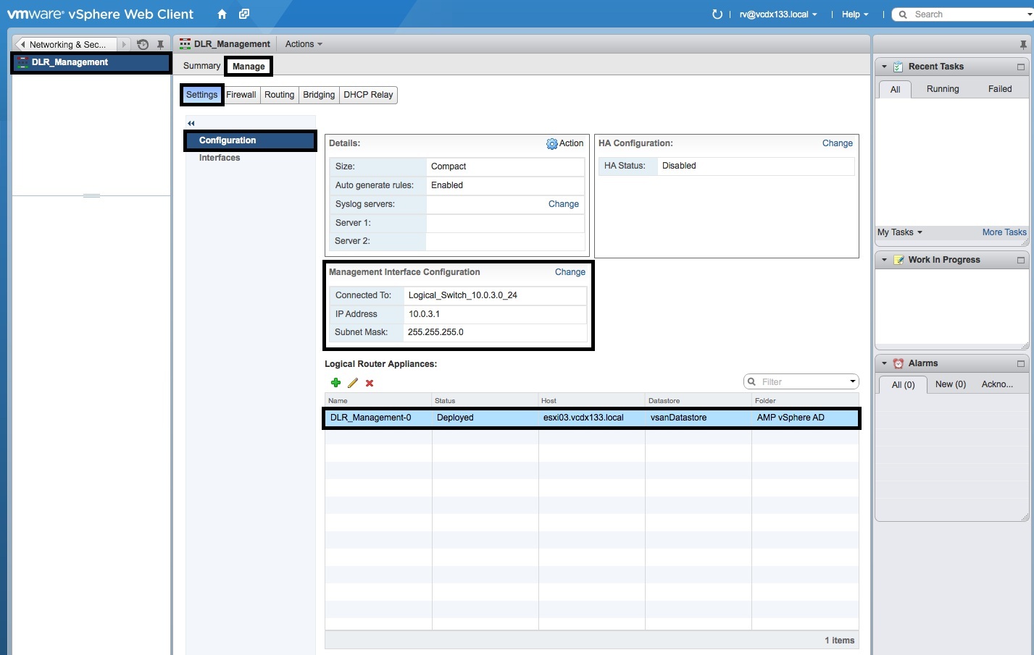Switch to the Summary tab
The width and height of the screenshot is (1034, 655).
(201, 66)
